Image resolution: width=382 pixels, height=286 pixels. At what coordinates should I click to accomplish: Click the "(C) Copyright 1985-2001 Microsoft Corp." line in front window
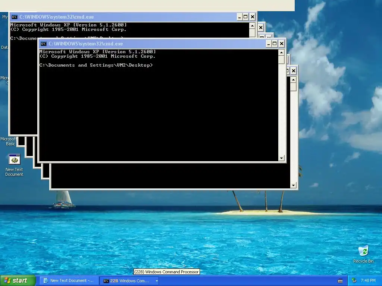point(97,56)
